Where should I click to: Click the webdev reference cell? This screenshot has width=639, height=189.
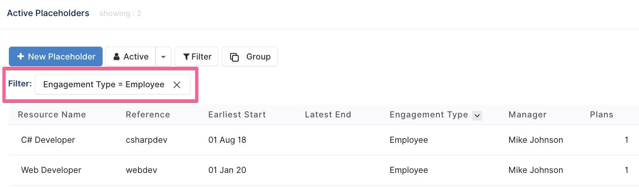click(141, 170)
